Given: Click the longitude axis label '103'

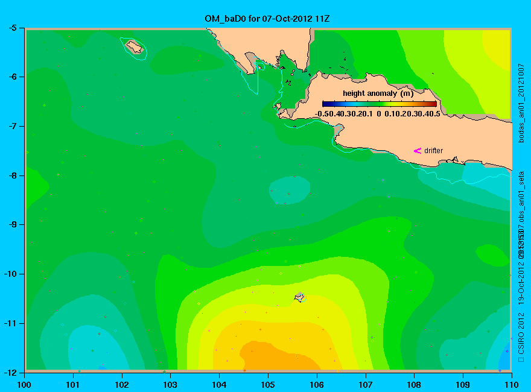Looking at the screenshot, I should click(170, 385).
